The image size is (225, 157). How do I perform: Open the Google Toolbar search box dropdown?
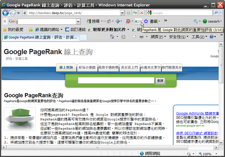click(x=78, y=22)
